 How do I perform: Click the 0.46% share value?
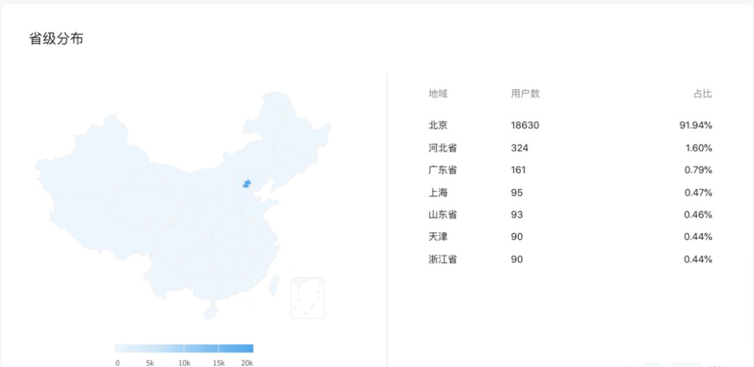point(698,215)
